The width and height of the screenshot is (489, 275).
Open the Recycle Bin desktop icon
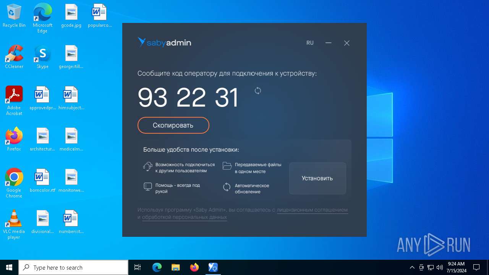(14, 16)
